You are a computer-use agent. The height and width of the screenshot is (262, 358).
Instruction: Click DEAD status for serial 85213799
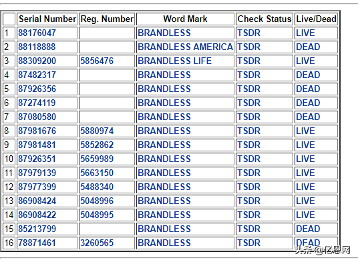308,229
